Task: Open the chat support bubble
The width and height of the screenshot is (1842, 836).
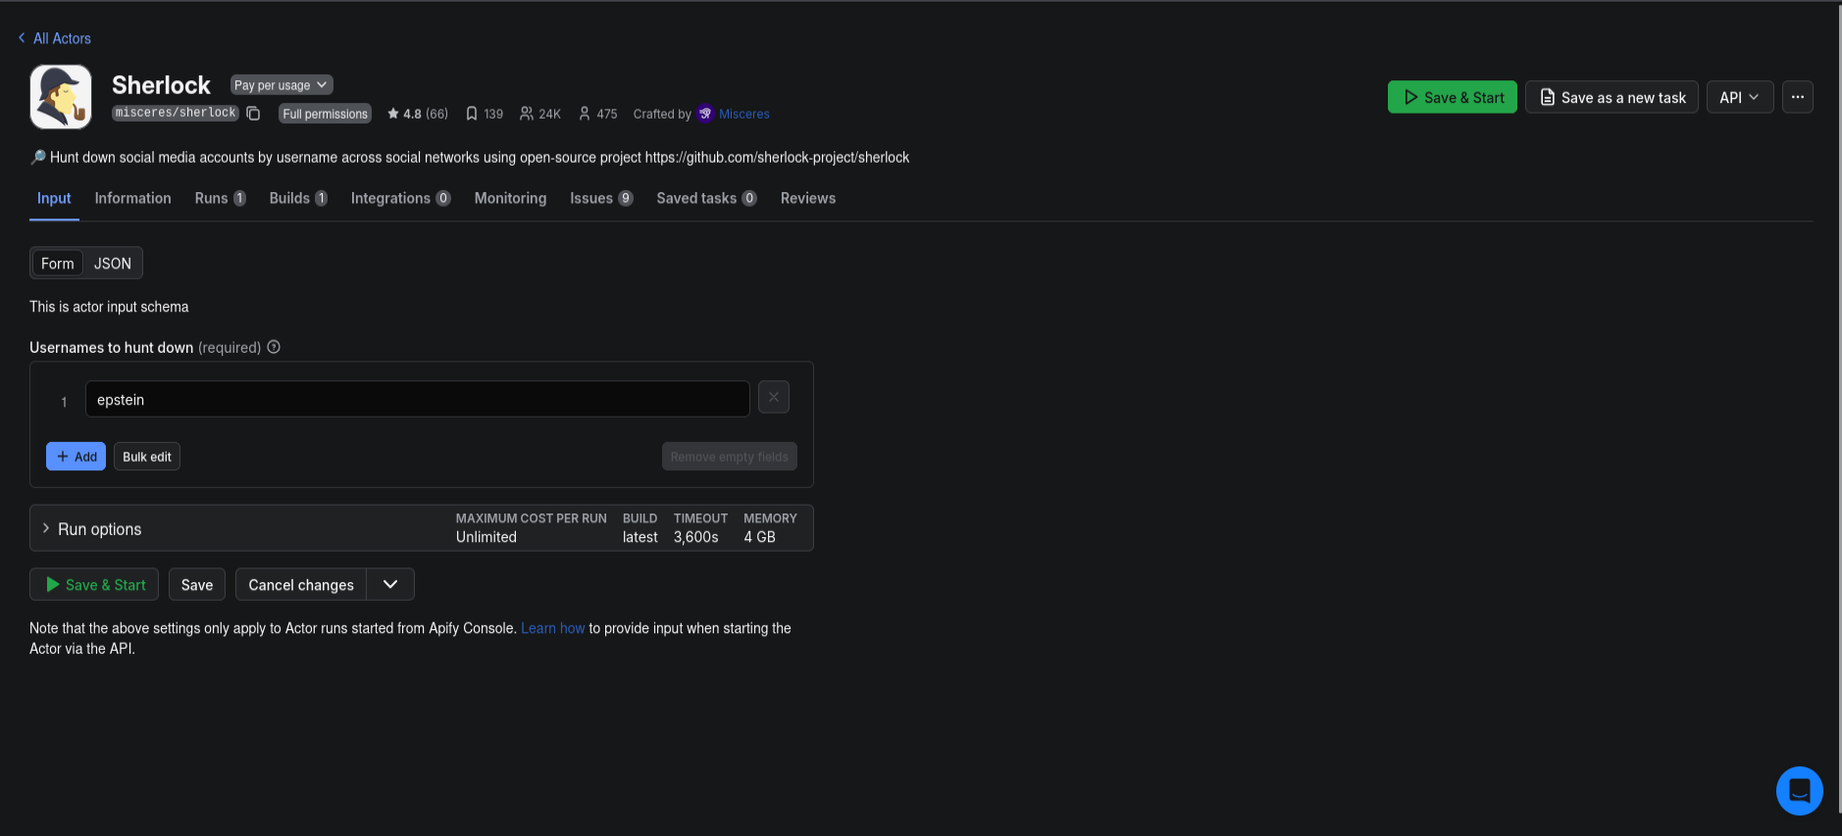Action: [x=1800, y=790]
